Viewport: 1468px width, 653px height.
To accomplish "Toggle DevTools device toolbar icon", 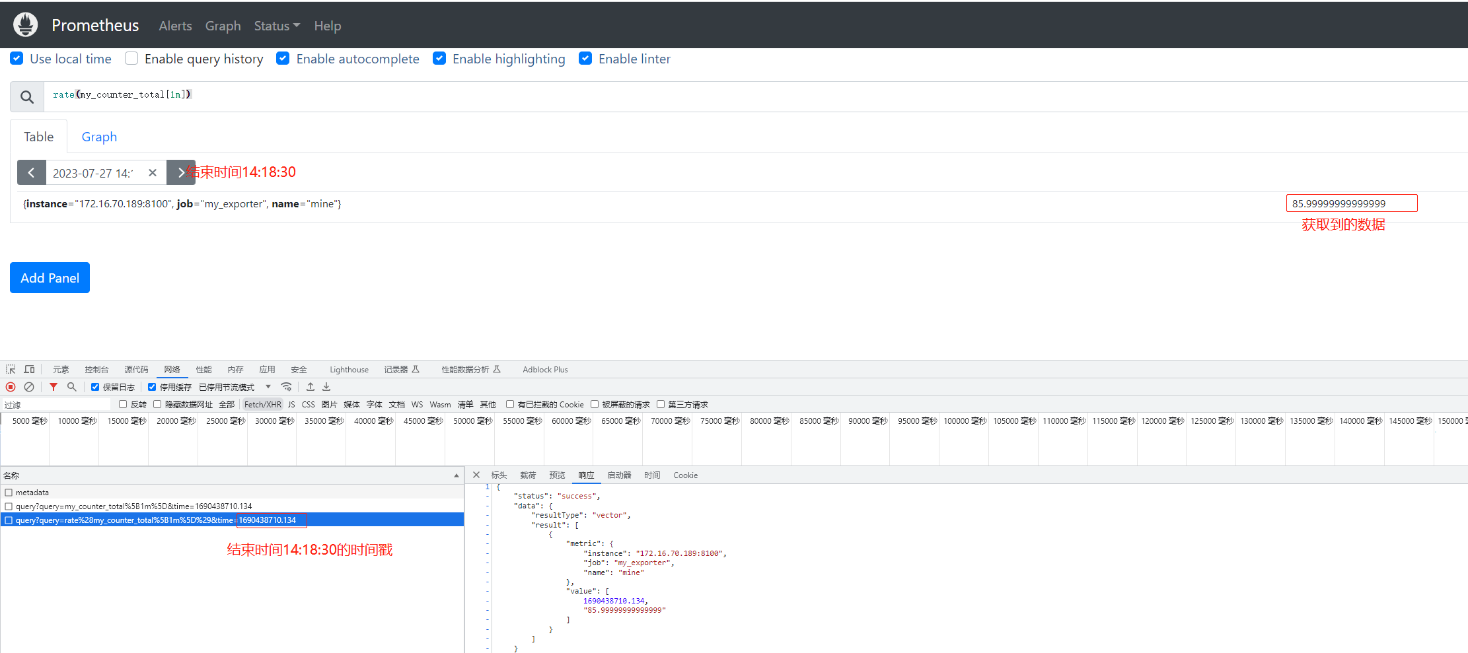I will 29,369.
